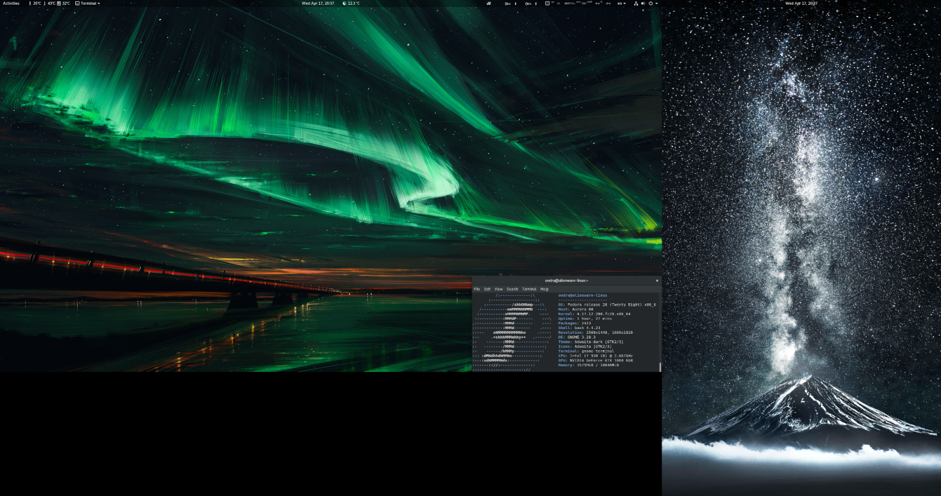Close the ondra@alienware-linux terminal window

657,281
